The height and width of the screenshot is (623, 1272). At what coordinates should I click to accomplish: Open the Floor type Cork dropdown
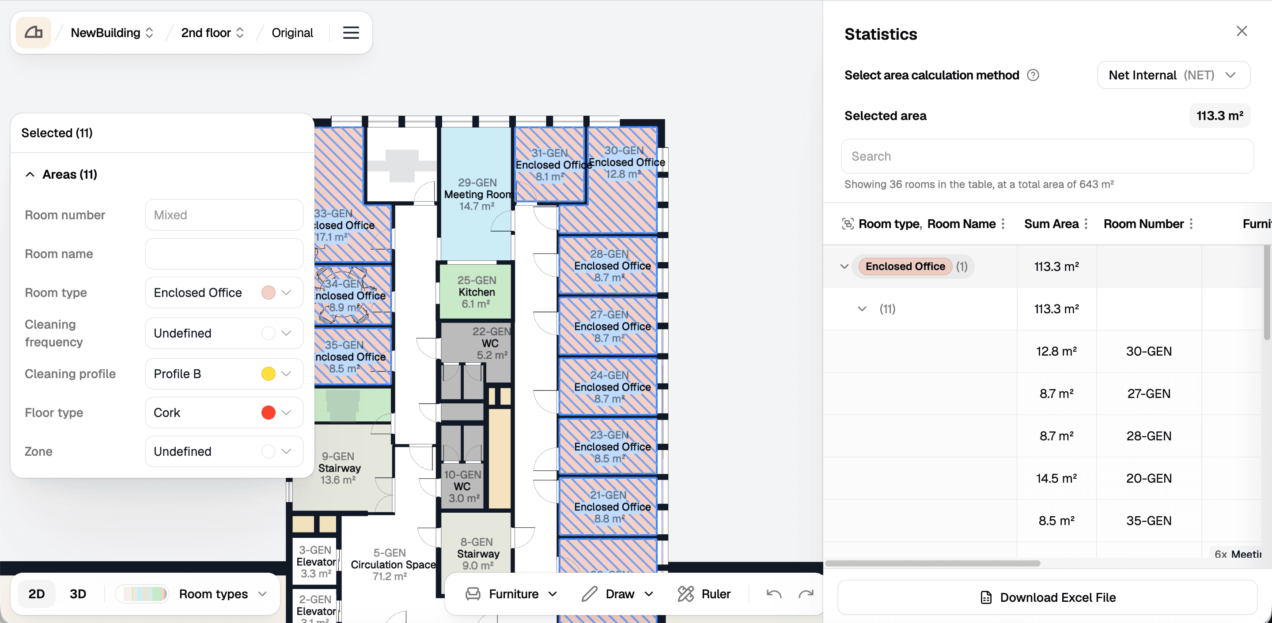pyautogui.click(x=224, y=413)
